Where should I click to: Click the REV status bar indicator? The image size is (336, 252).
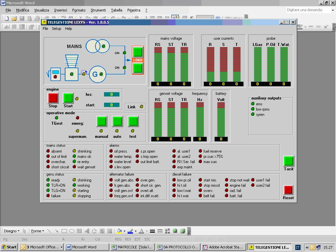pyautogui.click(x=128, y=239)
